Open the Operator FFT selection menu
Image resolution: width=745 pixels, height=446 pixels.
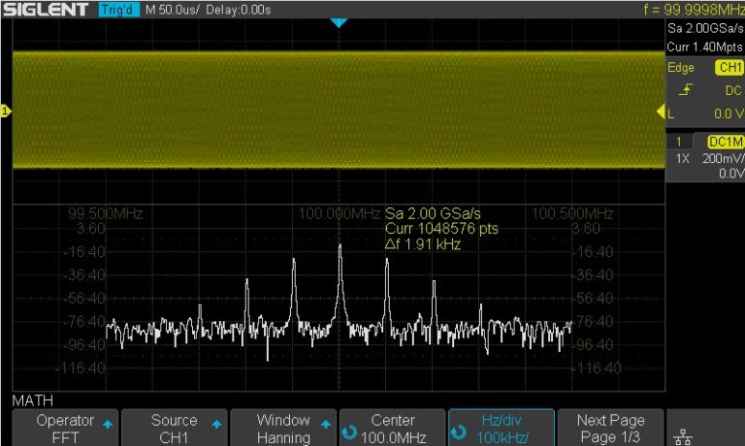tap(65, 428)
